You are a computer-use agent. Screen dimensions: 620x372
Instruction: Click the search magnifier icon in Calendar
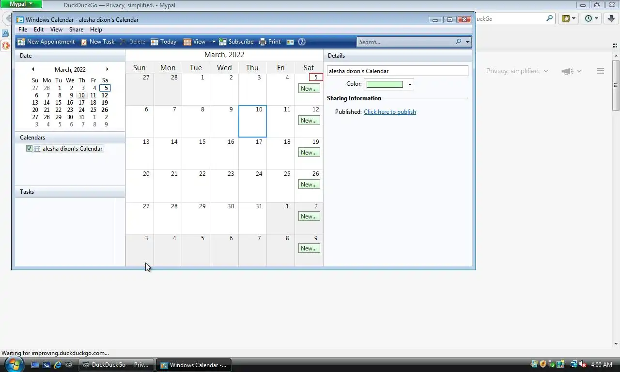(x=458, y=42)
